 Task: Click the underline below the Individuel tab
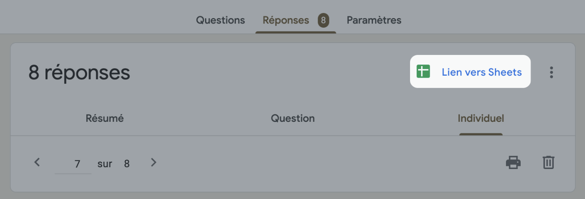coord(481,134)
